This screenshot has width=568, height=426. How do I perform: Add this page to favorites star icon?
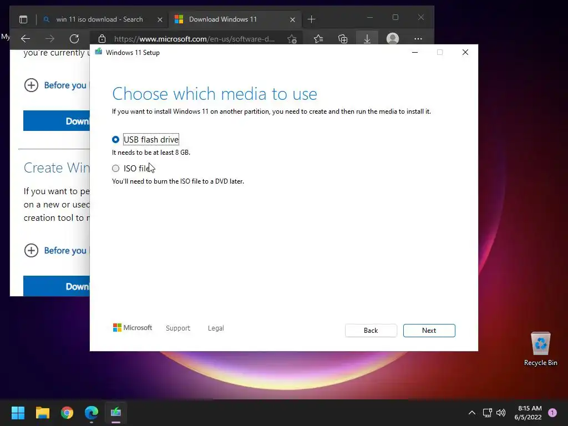pos(292,39)
